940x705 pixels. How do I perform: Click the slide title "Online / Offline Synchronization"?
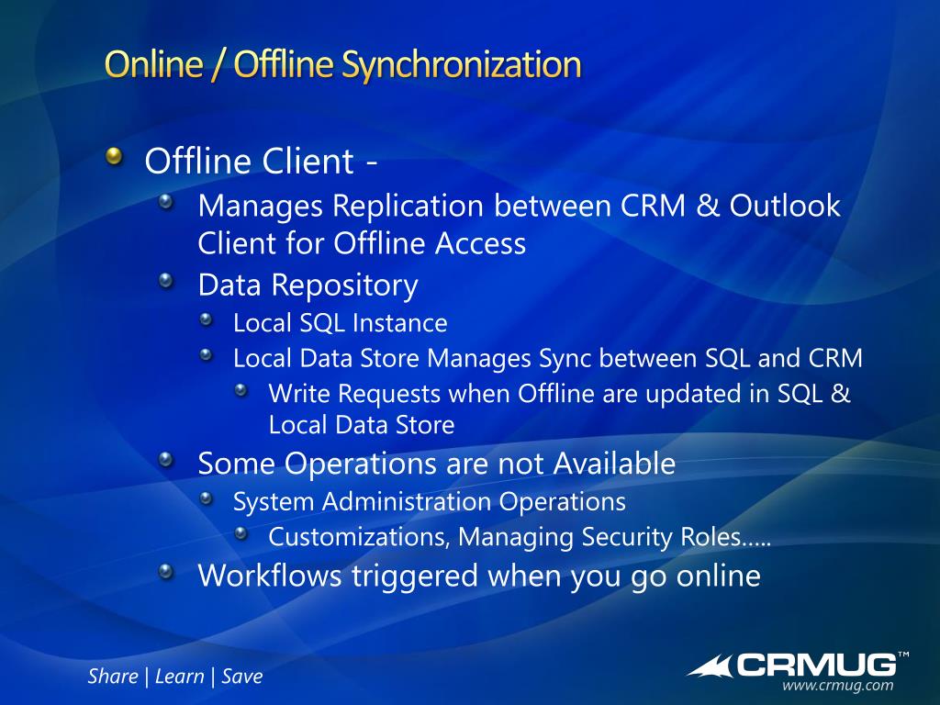pyautogui.click(x=343, y=65)
